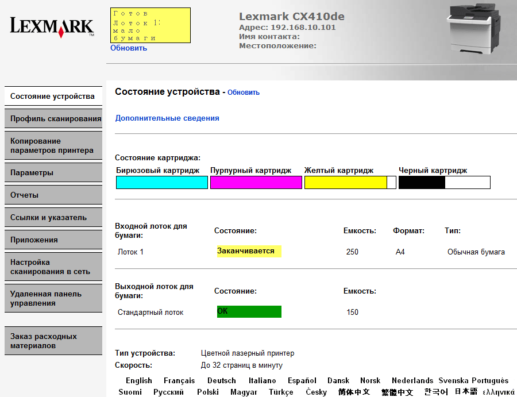Screen dimensions: 517x397
Task: Go to Параметры section
Action: [x=53, y=173]
